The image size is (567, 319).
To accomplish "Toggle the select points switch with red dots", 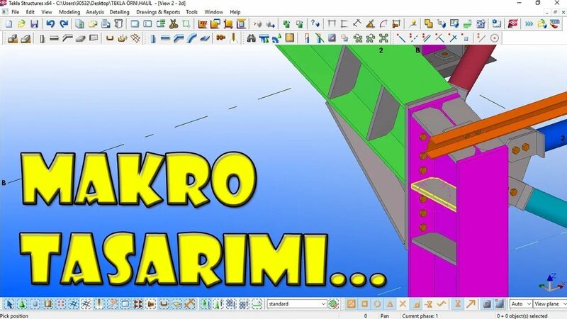I will point(60,304).
